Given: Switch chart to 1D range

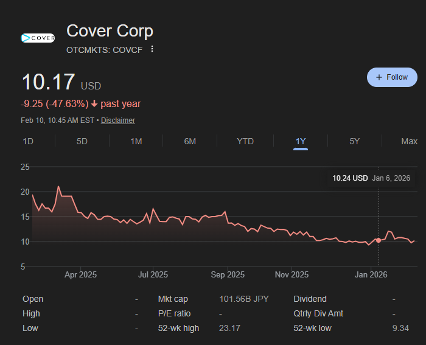Looking at the screenshot, I should 28,141.
